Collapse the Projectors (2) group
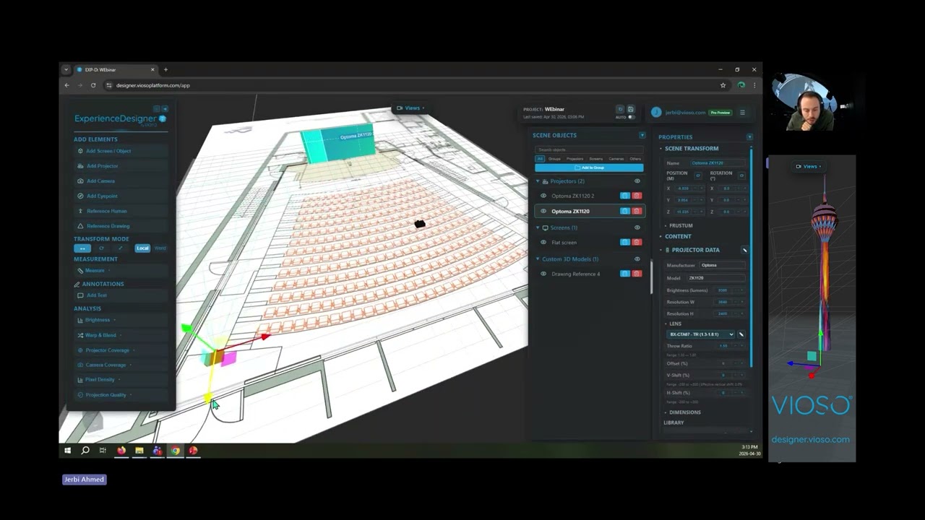Screen dimensions: 925x520 click(538, 181)
